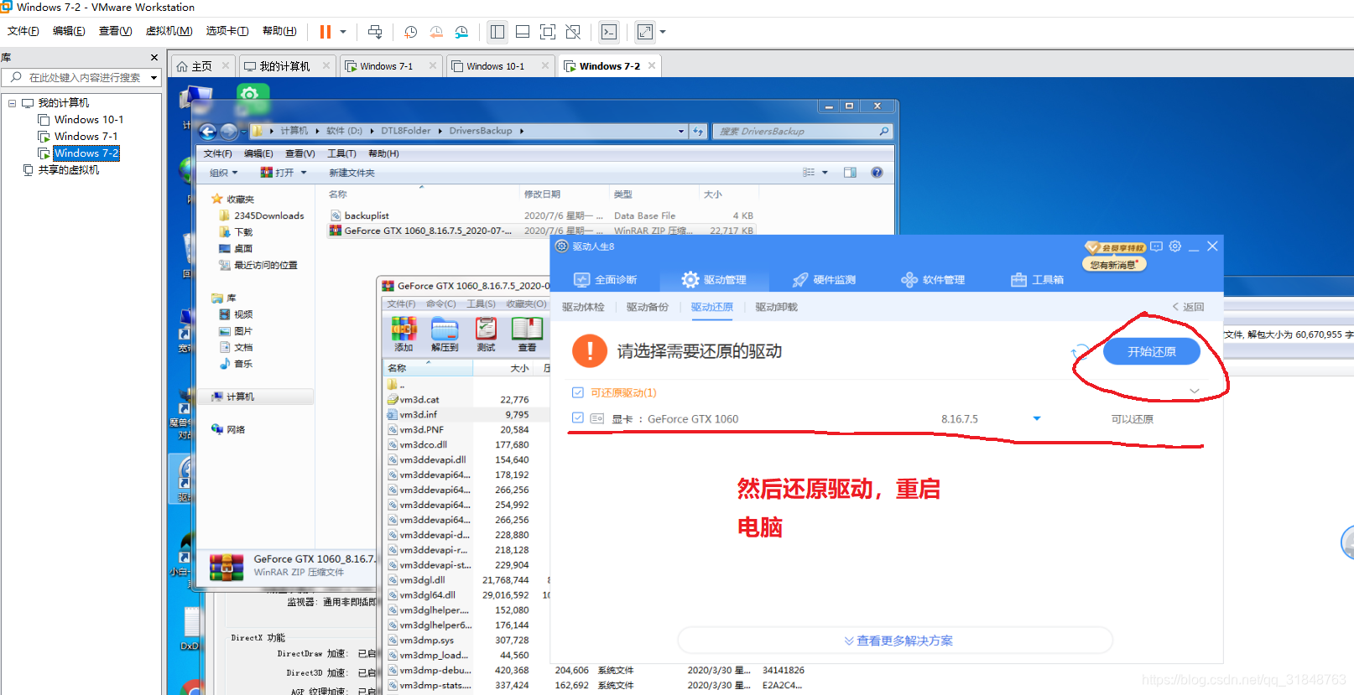Open the snapshot manager icon
The height and width of the screenshot is (695, 1354).
pos(461,32)
